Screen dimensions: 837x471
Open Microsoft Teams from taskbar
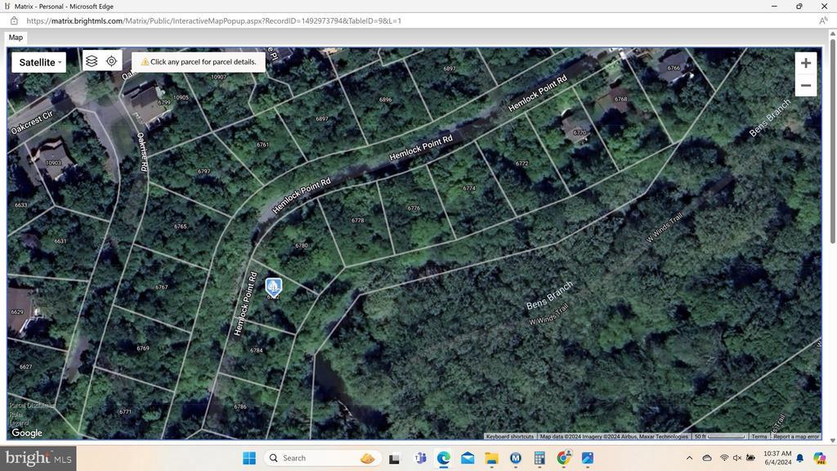point(421,458)
